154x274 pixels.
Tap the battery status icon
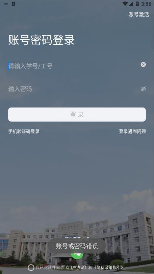[x=137, y=4]
